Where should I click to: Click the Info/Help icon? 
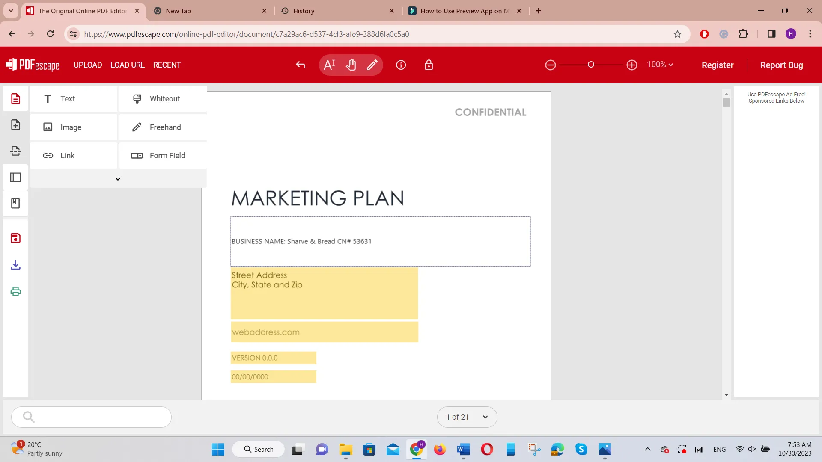coord(401,64)
